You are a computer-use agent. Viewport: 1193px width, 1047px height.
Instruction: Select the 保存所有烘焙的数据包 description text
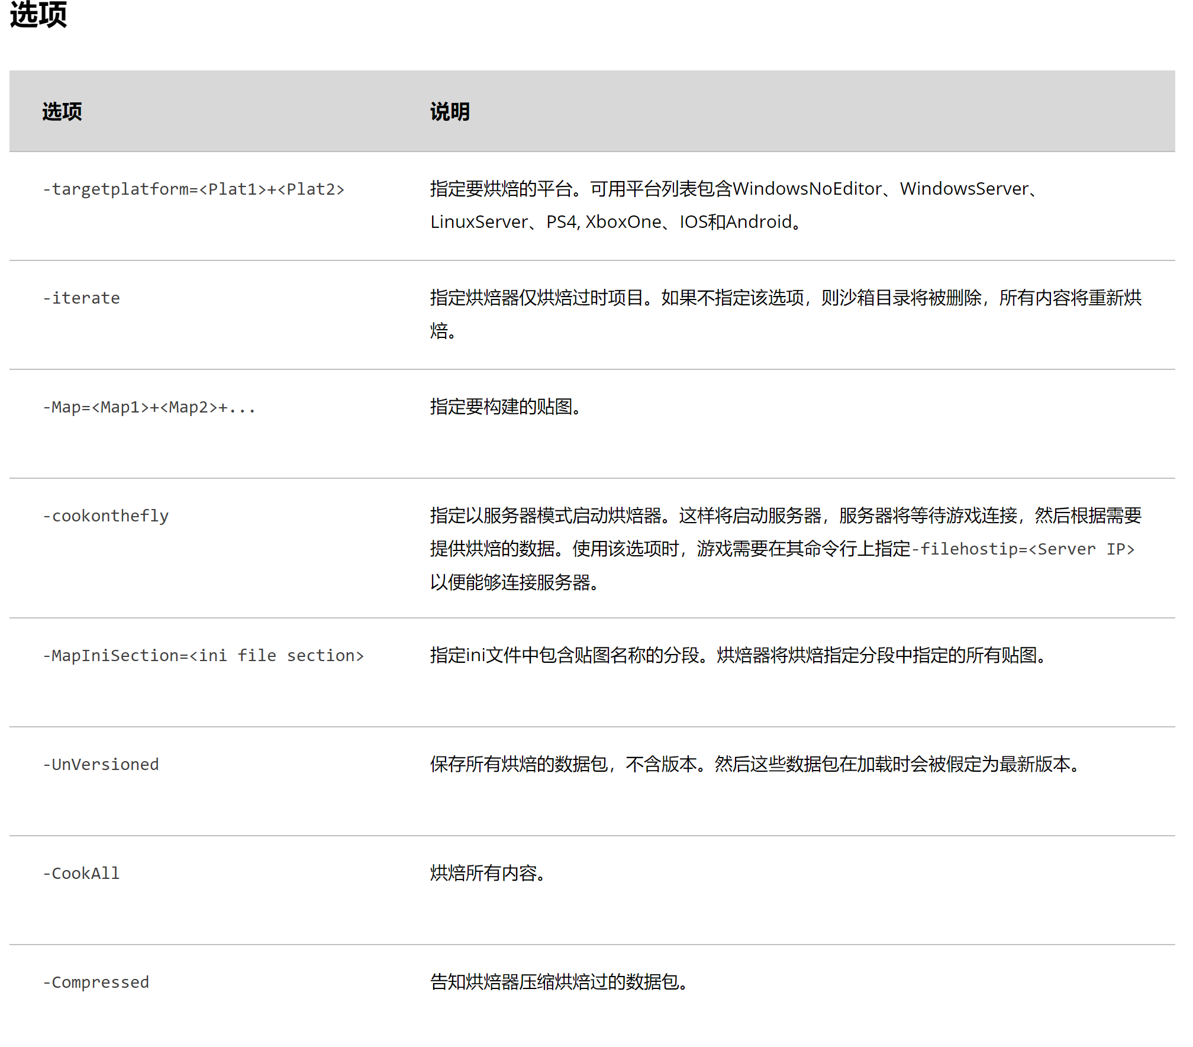pyautogui.click(x=754, y=764)
